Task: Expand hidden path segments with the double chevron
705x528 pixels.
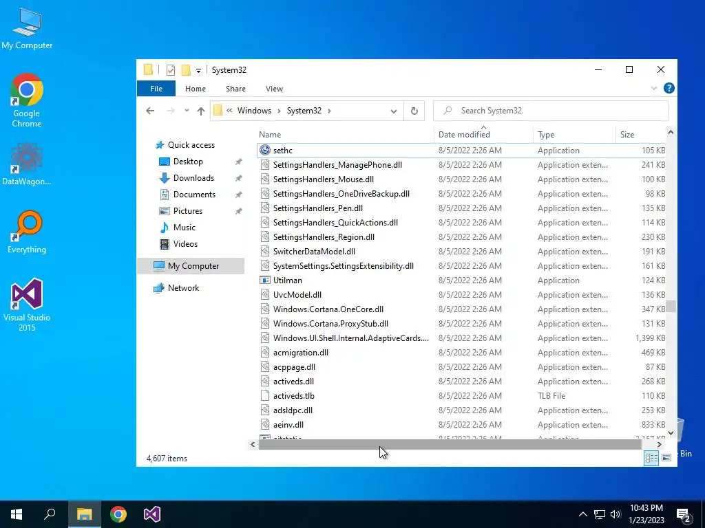Action: [x=229, y=111]
